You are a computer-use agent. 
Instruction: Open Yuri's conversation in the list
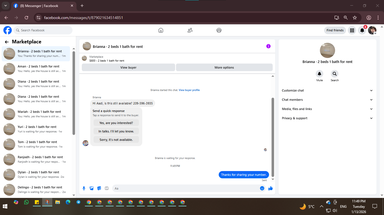click(x=36, y=129)
